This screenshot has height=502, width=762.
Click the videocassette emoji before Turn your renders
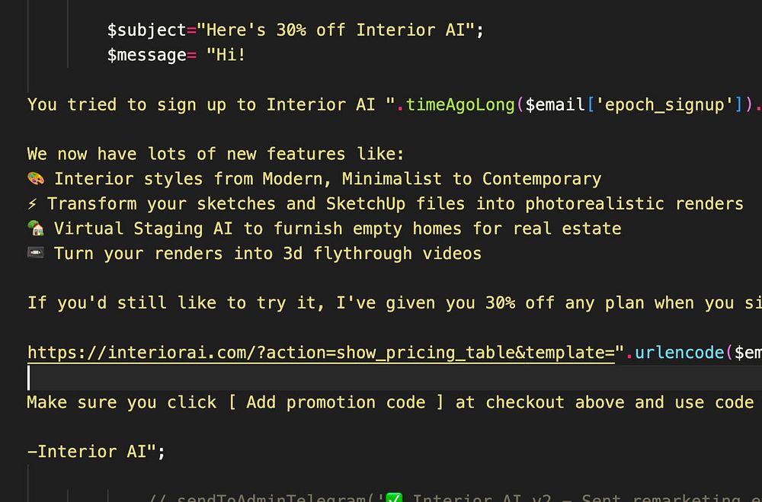tap(36, 253)
